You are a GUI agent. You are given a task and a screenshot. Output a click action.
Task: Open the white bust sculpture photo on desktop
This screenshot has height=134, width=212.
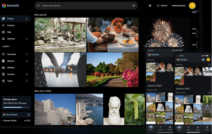tap(114, 109)
